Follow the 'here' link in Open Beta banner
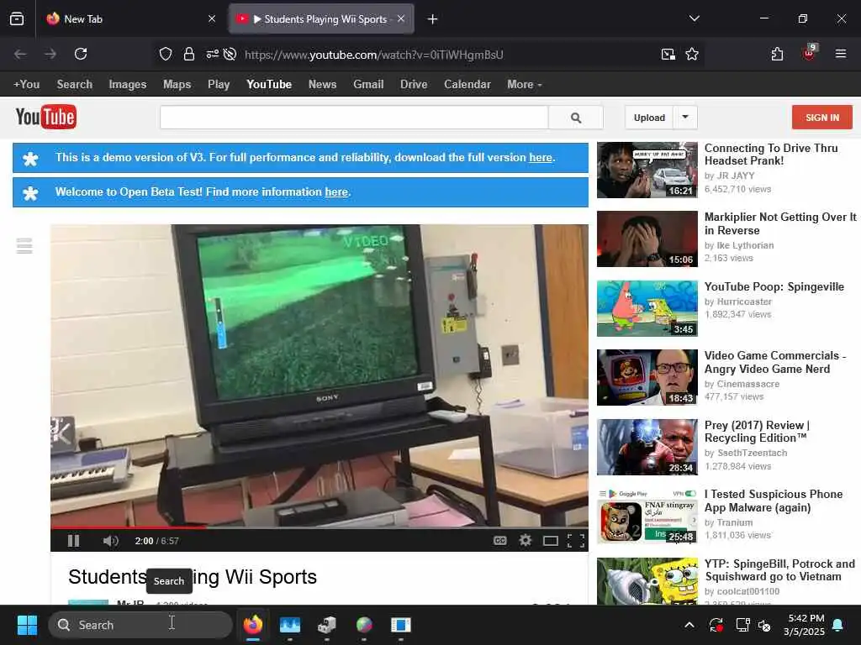This screenshot has width=861, height=645. coord(336,192)
